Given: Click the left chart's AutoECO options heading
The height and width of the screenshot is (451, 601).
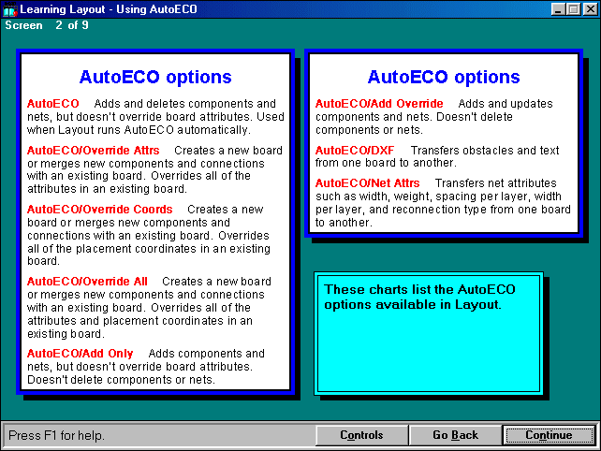Looking at the screenshot, I should point(155,78).
